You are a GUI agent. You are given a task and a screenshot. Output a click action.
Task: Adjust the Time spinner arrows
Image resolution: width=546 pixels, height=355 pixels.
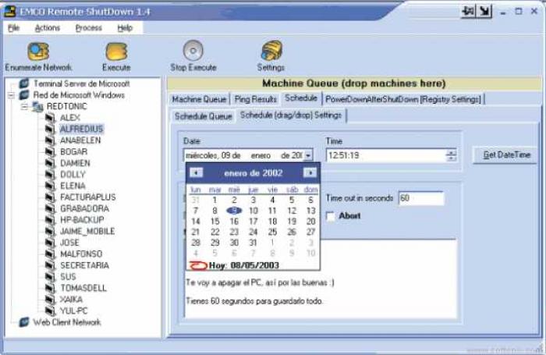[451, 155]
